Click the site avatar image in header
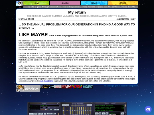This screenshot has height=115, width=154. pos(20,5)
